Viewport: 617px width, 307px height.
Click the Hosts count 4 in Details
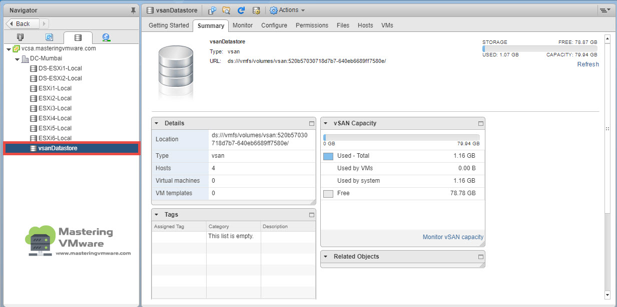coord(214,168)
